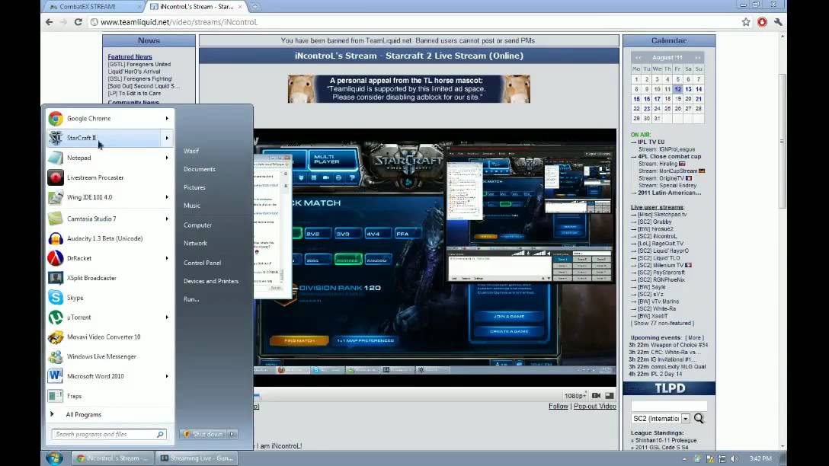
Task: Open Fraps from Start menu
Action: coord(108,396)
